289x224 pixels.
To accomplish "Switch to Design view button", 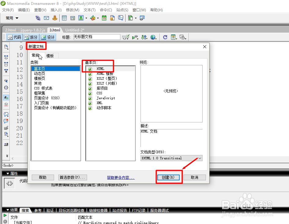I will click(x=48, y=37).
